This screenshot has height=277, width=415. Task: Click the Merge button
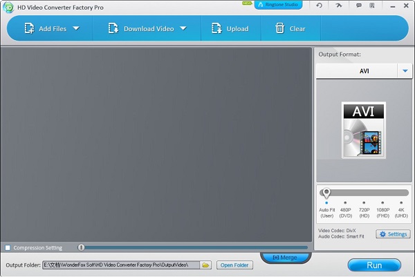tap(285, 258)
